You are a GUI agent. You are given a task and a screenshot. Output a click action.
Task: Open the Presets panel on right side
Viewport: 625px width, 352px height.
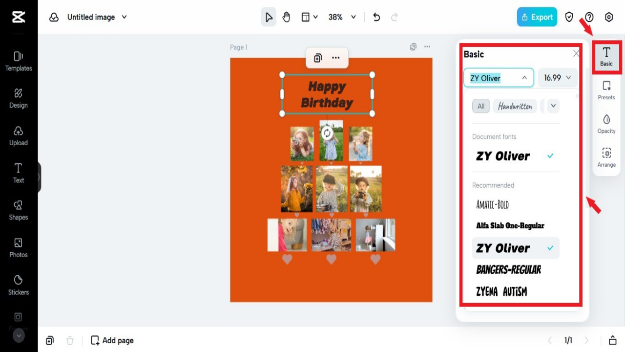606,90
